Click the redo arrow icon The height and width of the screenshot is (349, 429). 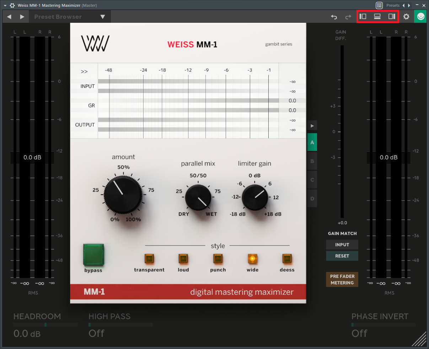pos(348,17)
